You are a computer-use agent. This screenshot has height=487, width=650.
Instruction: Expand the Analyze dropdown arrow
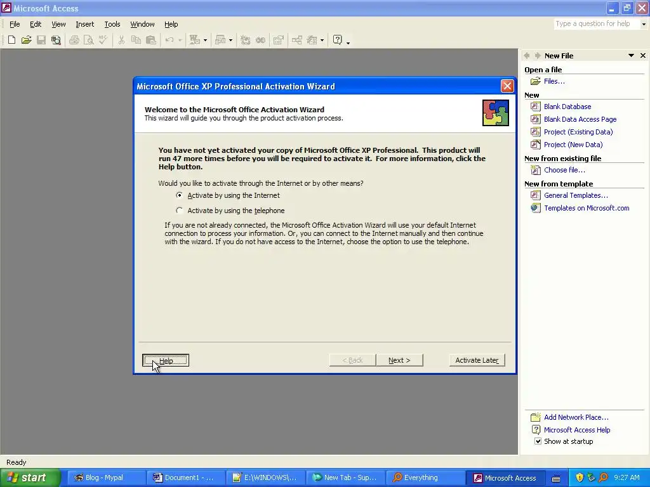click(231, 40)
